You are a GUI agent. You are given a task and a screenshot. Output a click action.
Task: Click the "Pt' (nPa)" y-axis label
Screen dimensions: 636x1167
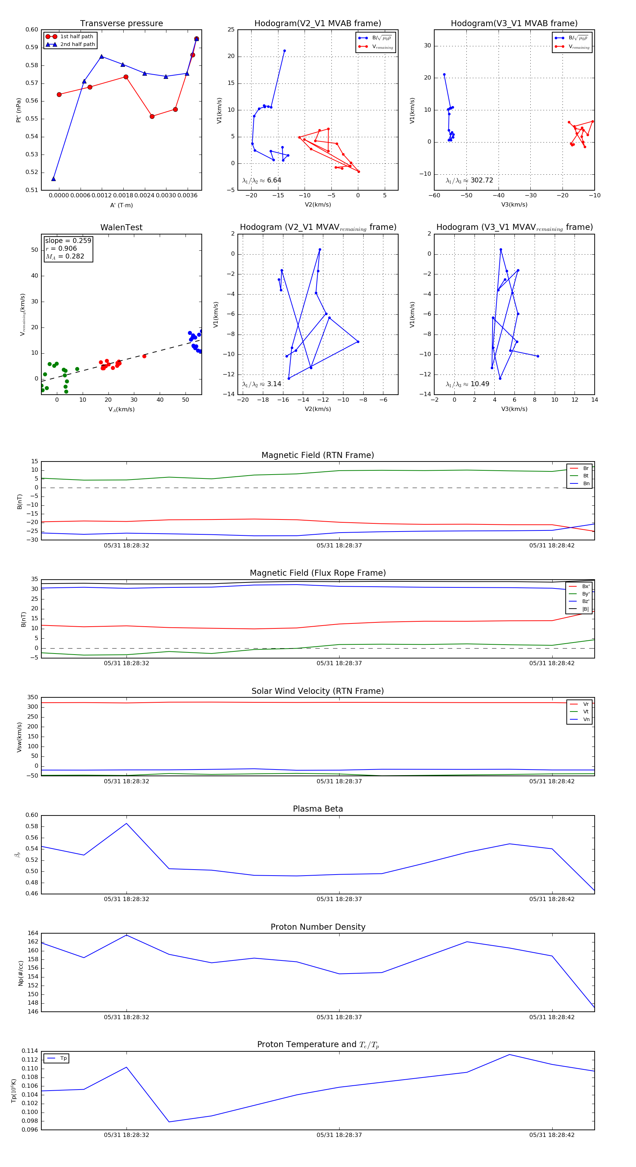click(x=19, y=110)
